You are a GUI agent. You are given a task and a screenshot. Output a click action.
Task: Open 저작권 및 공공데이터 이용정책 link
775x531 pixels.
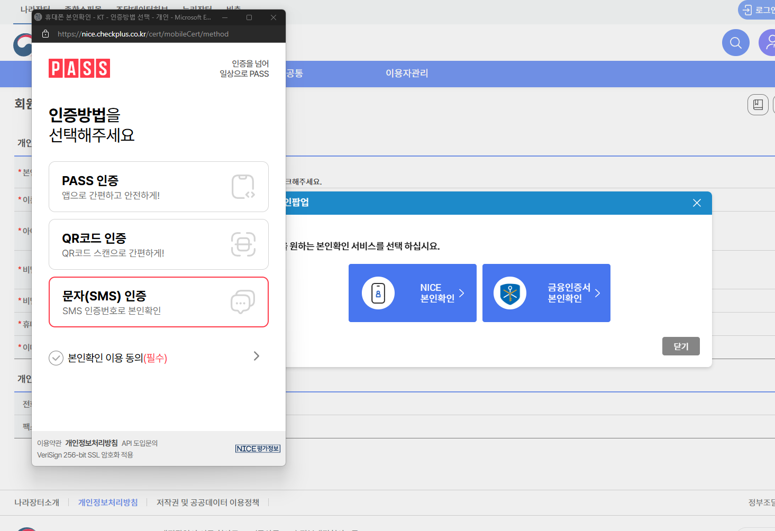pos(208,502)
